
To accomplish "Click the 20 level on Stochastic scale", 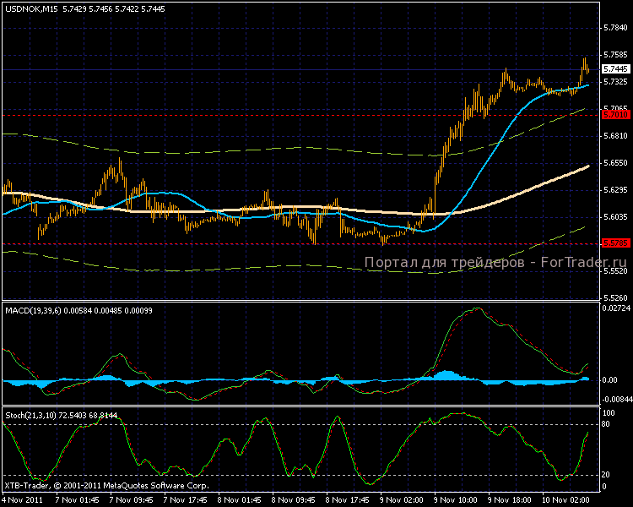I will (607, 473).
